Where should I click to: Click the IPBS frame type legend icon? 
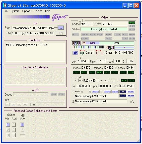(76, 43)
